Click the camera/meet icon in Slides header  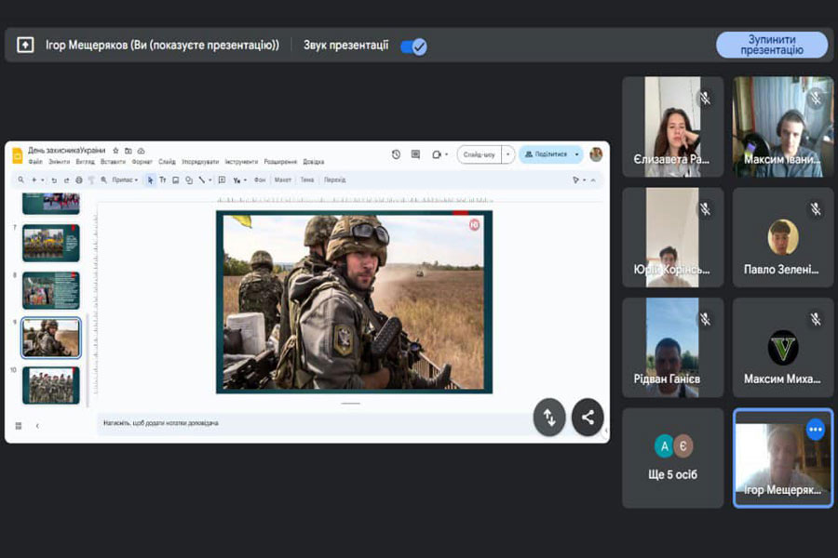click(x=436, y=154)
